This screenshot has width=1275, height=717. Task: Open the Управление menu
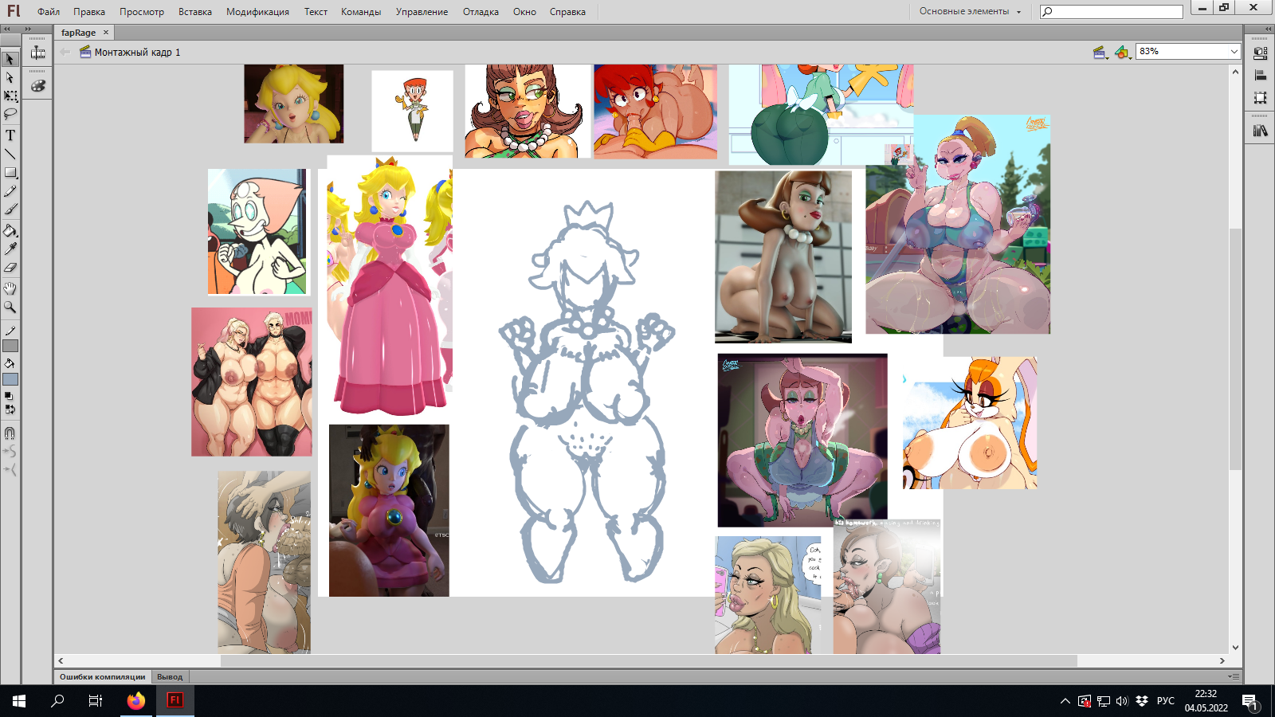point(422,12)
